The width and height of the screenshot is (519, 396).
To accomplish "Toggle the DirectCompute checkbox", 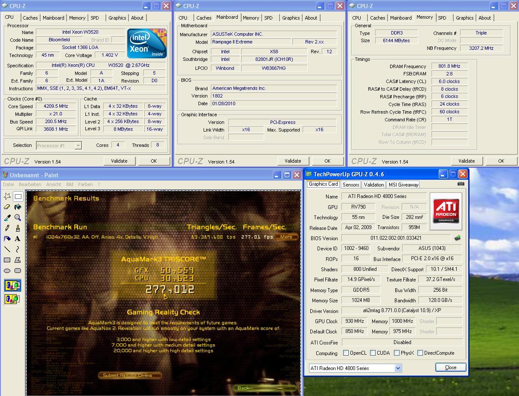I will coord(420,353).
